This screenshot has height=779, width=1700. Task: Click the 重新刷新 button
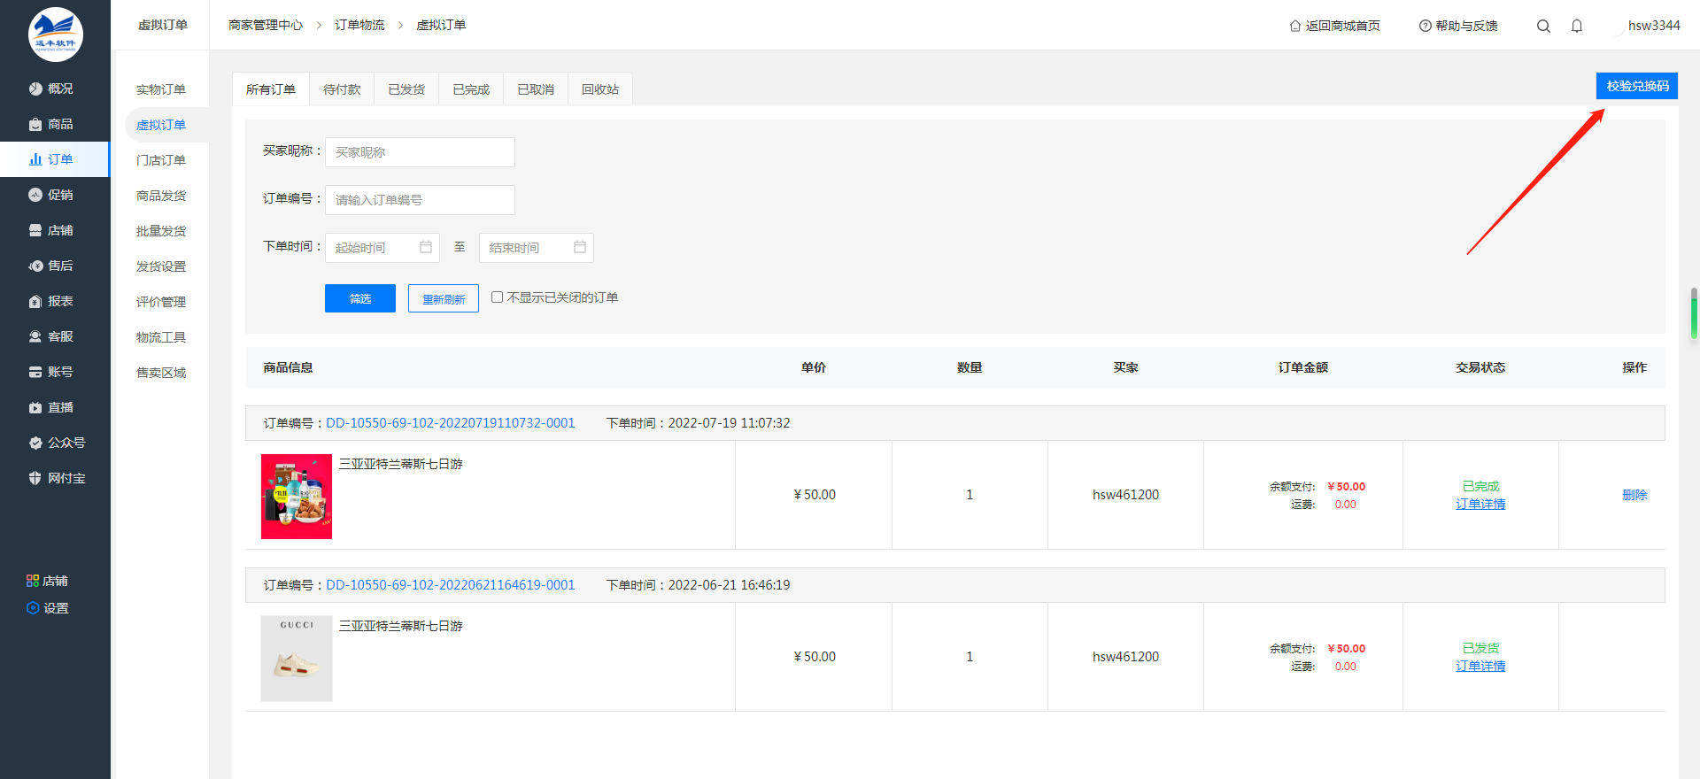click(x=444, y=298)
